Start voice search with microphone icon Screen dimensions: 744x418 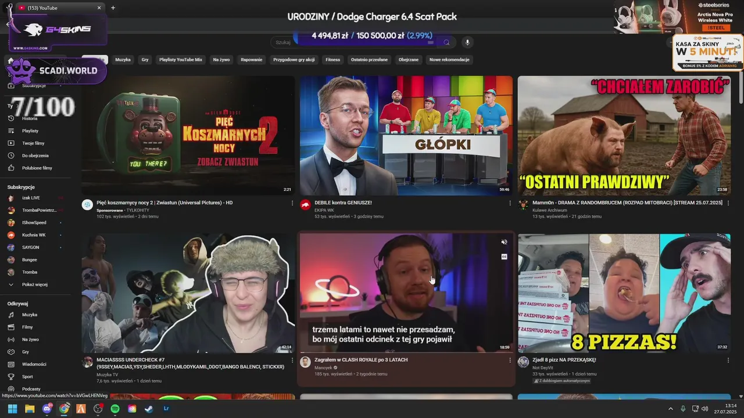(x=467, y=42)
